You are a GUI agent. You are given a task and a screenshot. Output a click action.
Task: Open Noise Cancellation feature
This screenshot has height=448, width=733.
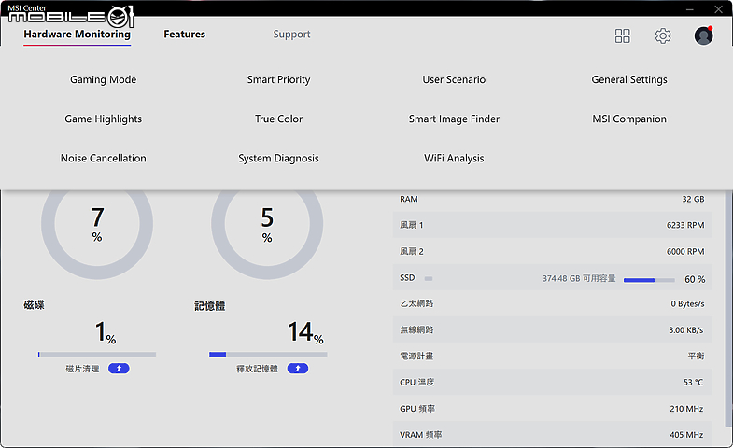[x=104, y=158]
